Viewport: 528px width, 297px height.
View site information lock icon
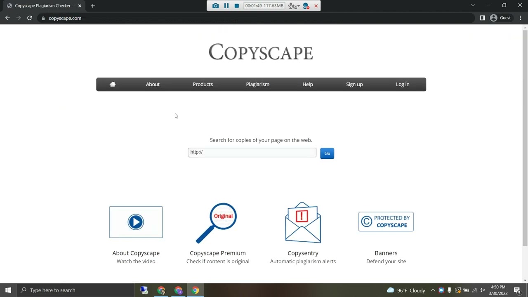pos(43,18)
